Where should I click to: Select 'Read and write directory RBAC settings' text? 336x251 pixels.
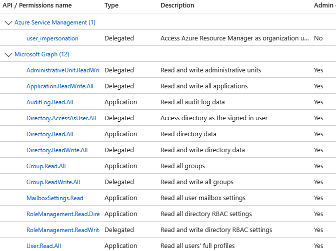(x=216, y=230)
